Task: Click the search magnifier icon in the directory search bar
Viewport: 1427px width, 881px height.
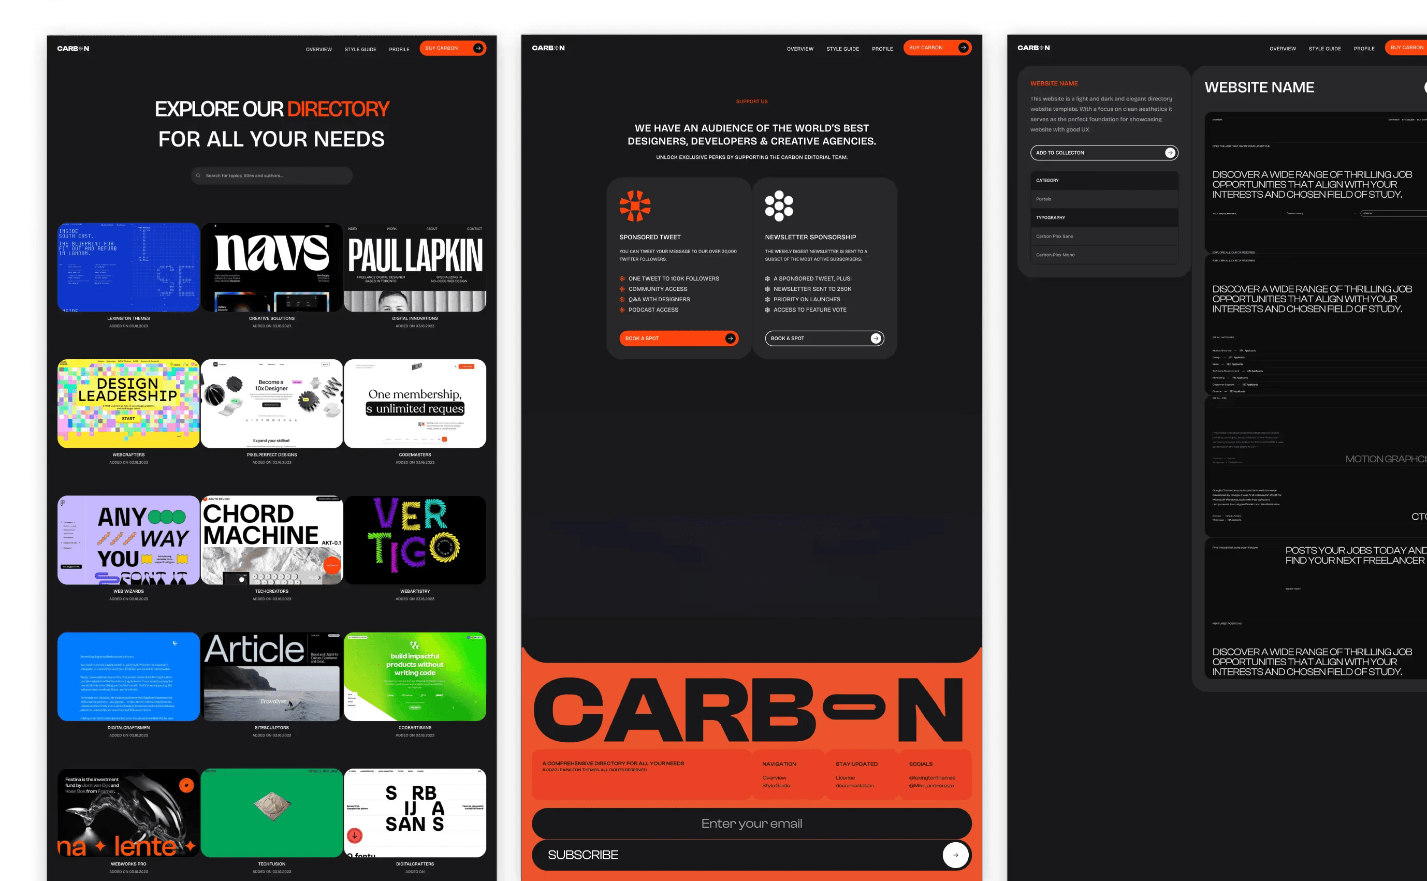Action: click(x=199, y=175)
